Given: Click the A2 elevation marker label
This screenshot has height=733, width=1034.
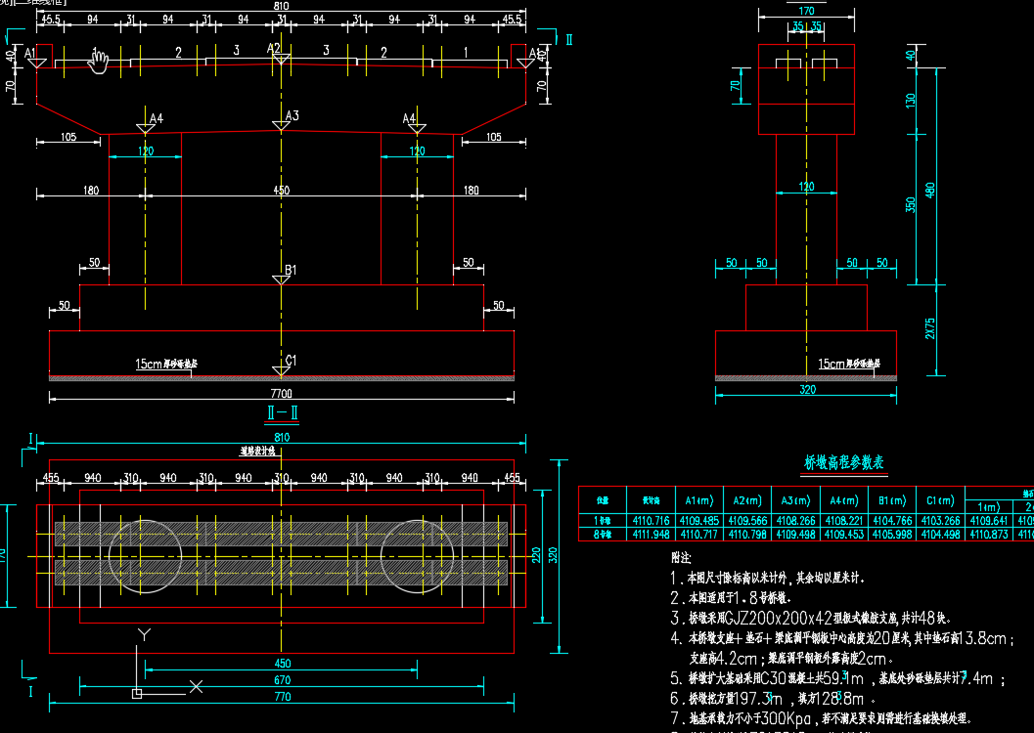Looking at the screenshot, I should tap(274, 49).
